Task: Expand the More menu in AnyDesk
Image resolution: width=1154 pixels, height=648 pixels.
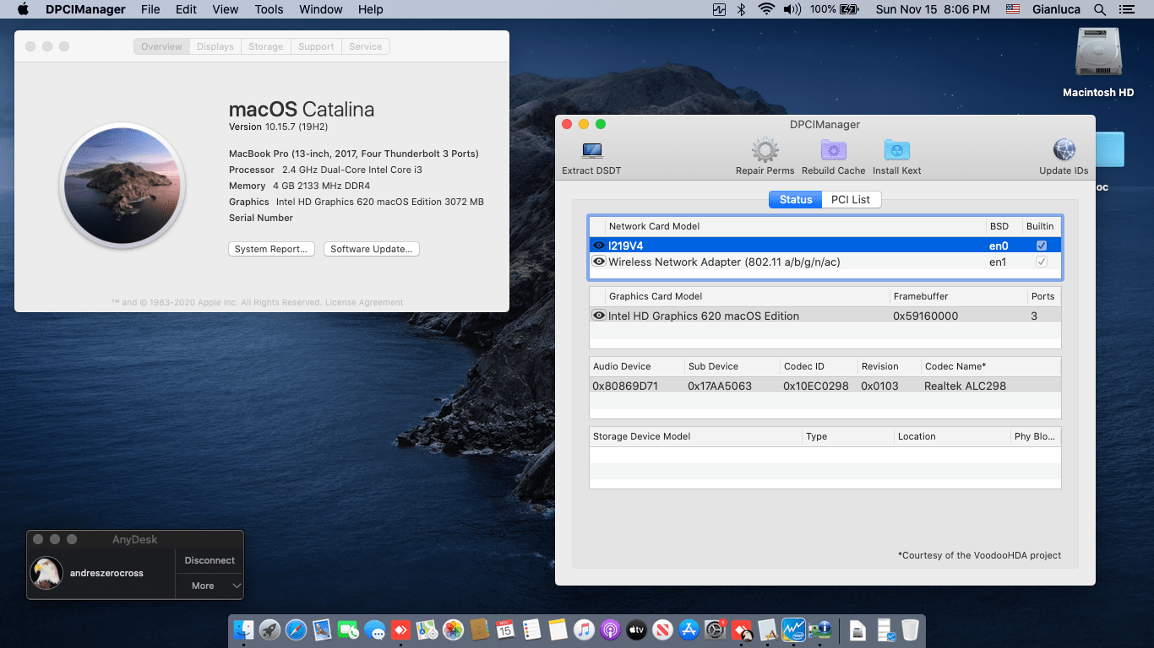Action: [x=209, y=585]
